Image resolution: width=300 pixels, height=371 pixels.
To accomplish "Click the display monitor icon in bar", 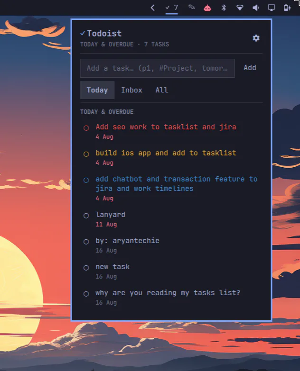I will [272, 8].
